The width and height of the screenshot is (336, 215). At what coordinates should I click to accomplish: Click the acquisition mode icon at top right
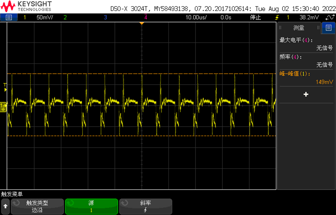coord(330,17)
